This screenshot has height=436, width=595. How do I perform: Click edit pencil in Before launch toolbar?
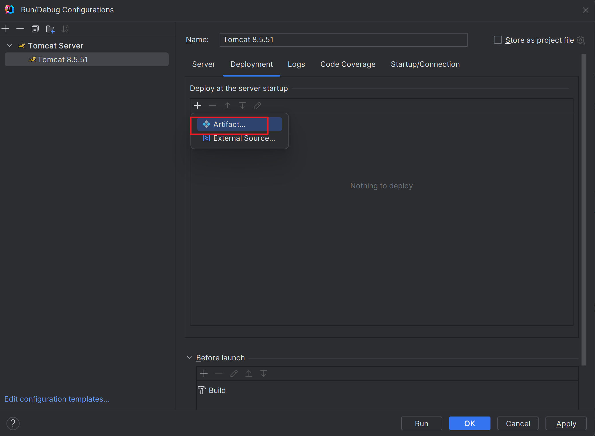(x=234, y=374)
